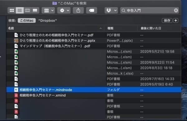Click 2020年9月22日 11:54 date cell
The height and width of the screenshot is (121, 187).
coord(157,63)
